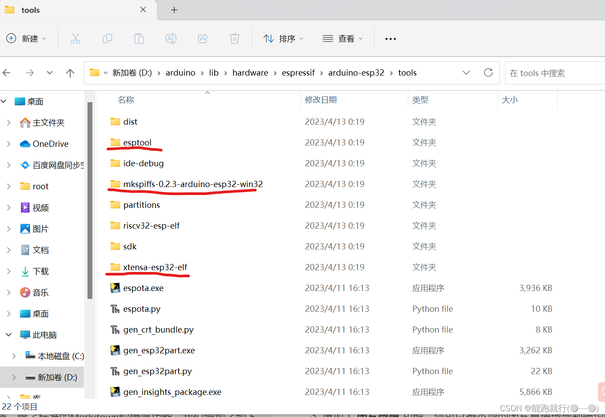Image resolution: width=605 pixels, height=417 pixels.
Task: Click the Share icon in toolbar
Action: [x=203, y=38]
